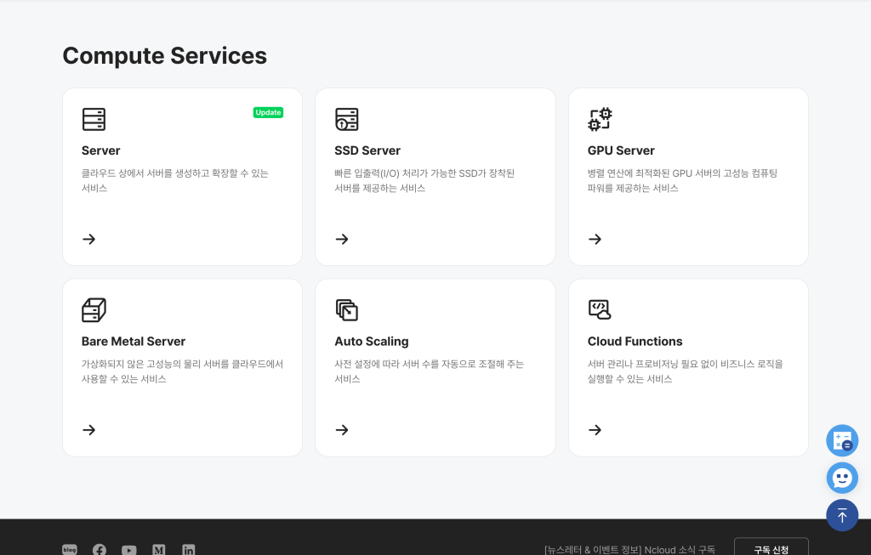The image size is (871, 555).
Task: Open the blog footer icon
Action: tap(70, 550)
